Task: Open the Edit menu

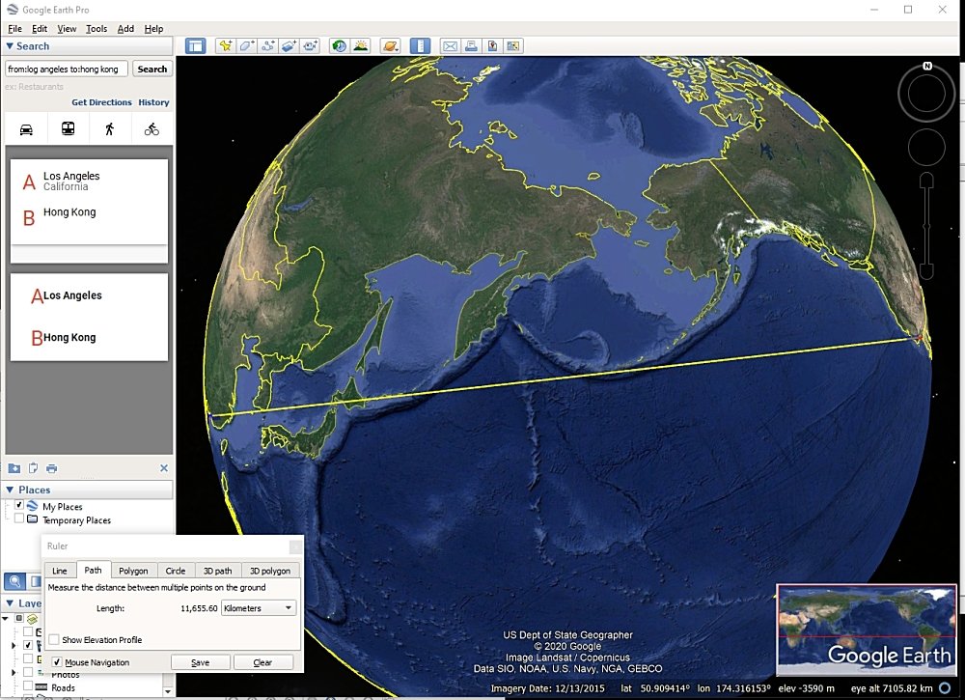Action: coord(40,29)
